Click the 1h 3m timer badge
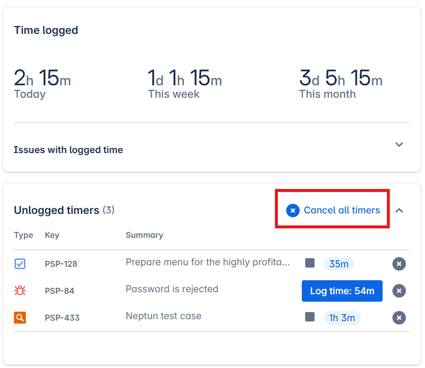The width and height of the screenshot is (425, 368). [x=342, y=318]
